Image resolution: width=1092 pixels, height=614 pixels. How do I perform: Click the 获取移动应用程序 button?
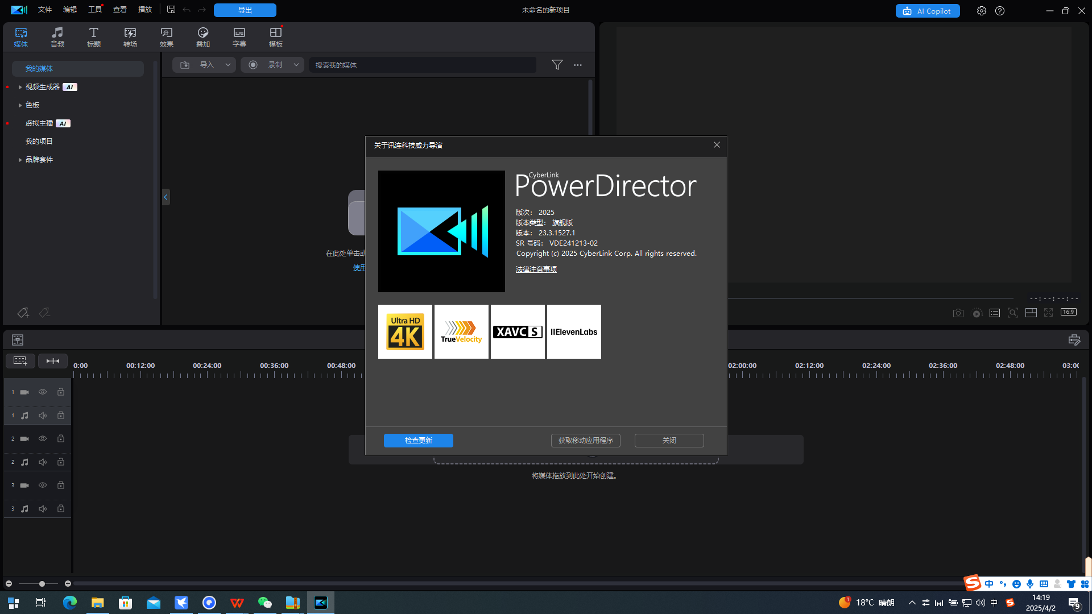tap(586, 441)
